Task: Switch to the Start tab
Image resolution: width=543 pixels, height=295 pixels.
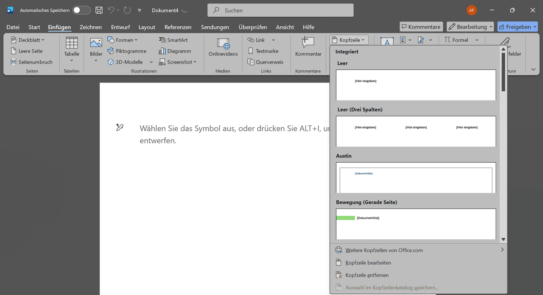Action: 34,27
